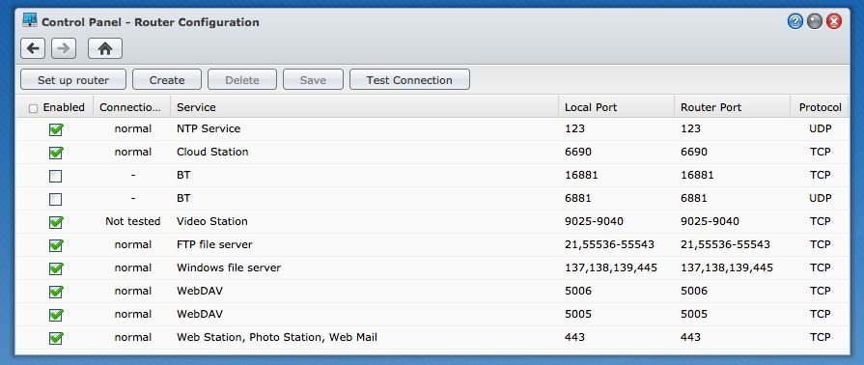
Task: Select the FTP file server service name
Action: pyautogui.click(x=214, y=244)
